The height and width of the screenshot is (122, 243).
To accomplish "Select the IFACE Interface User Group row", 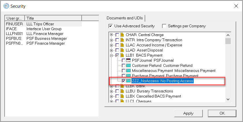I will tap(43, 29).
